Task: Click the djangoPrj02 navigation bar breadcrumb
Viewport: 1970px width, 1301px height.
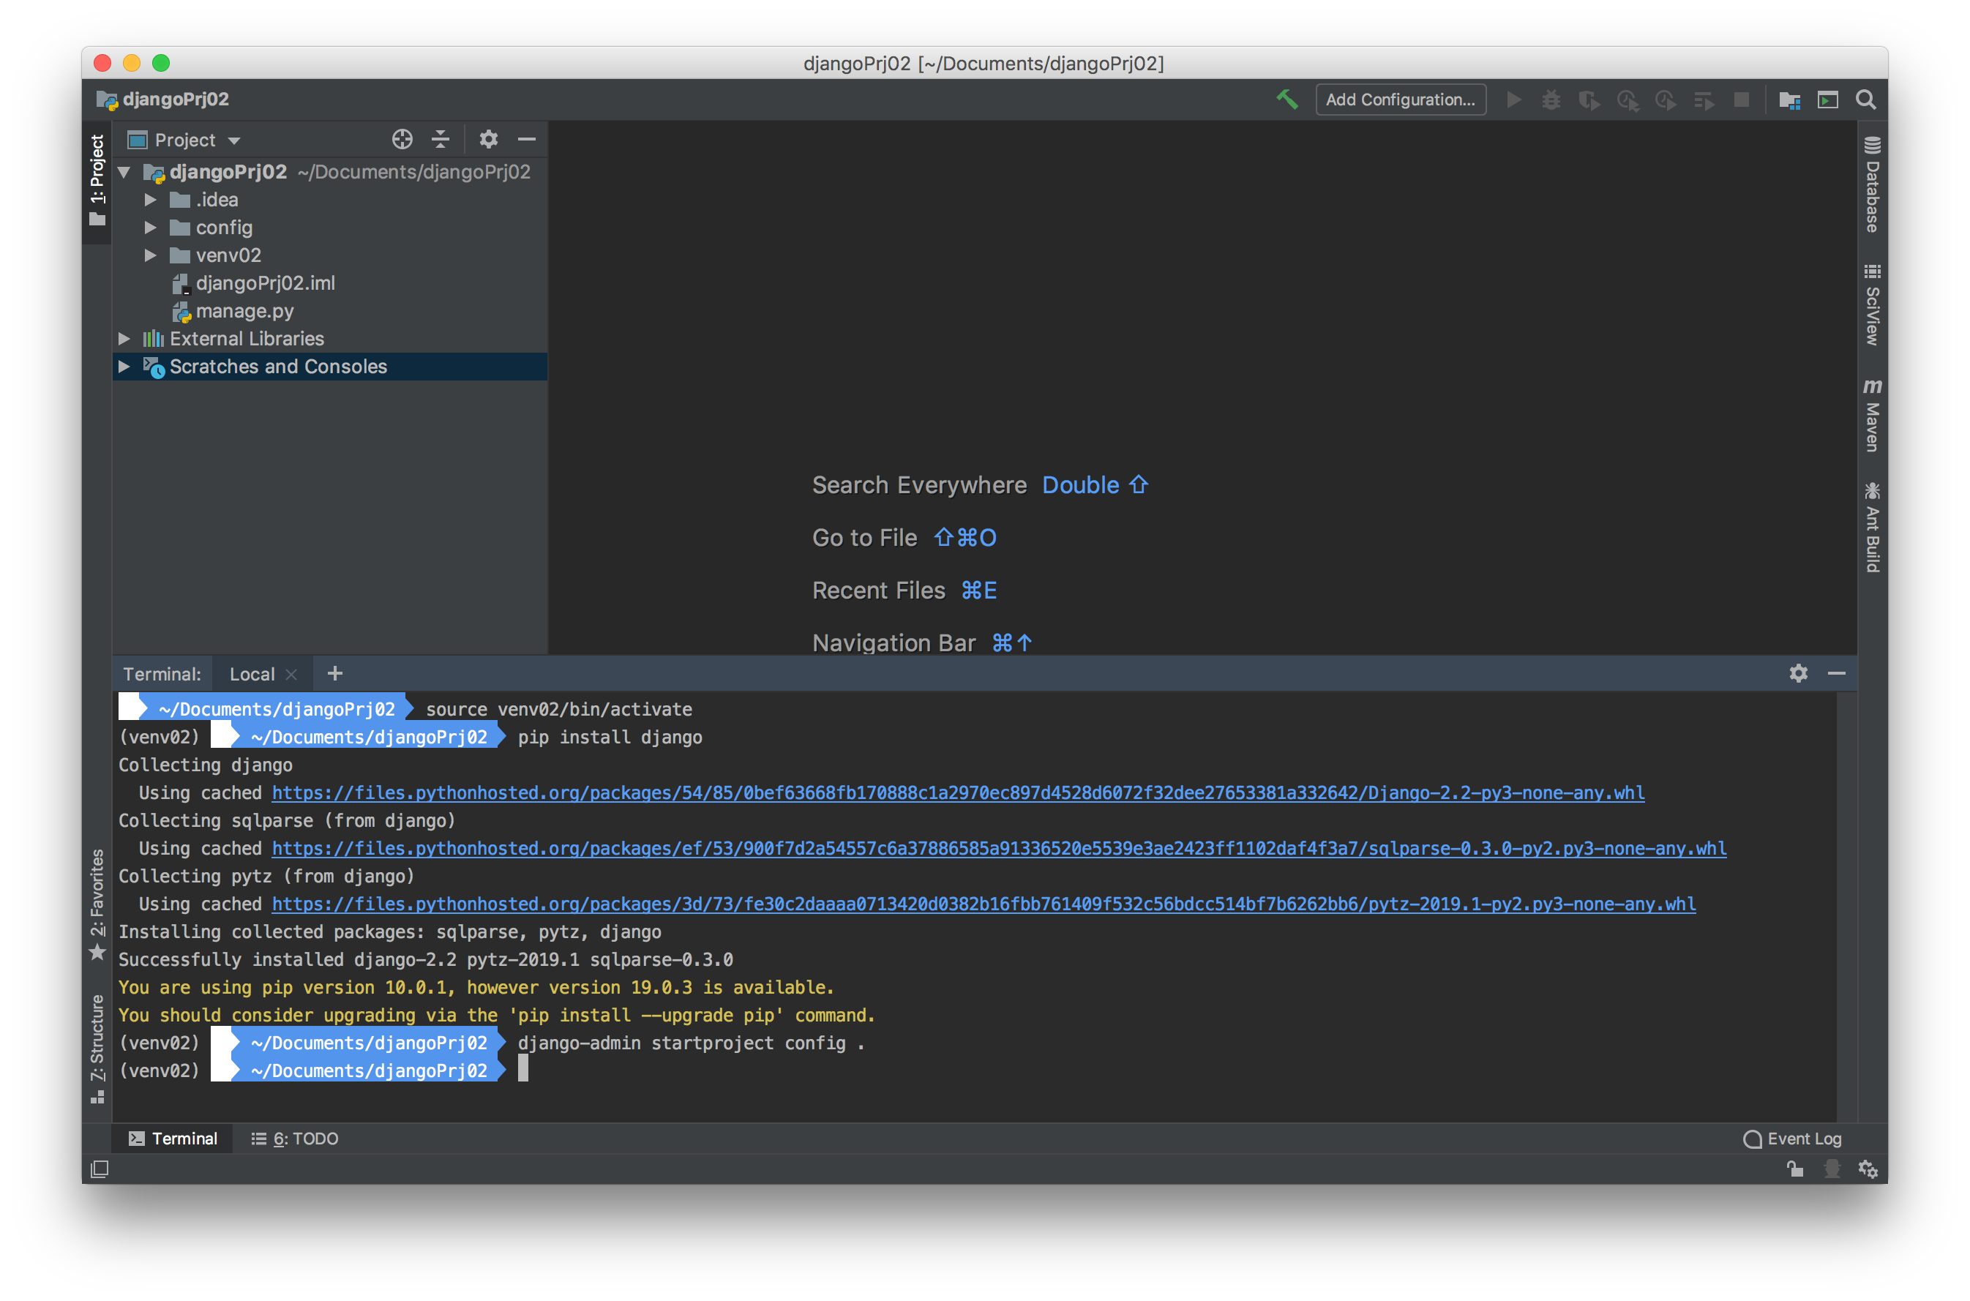Action: click(x=163, y=100)
